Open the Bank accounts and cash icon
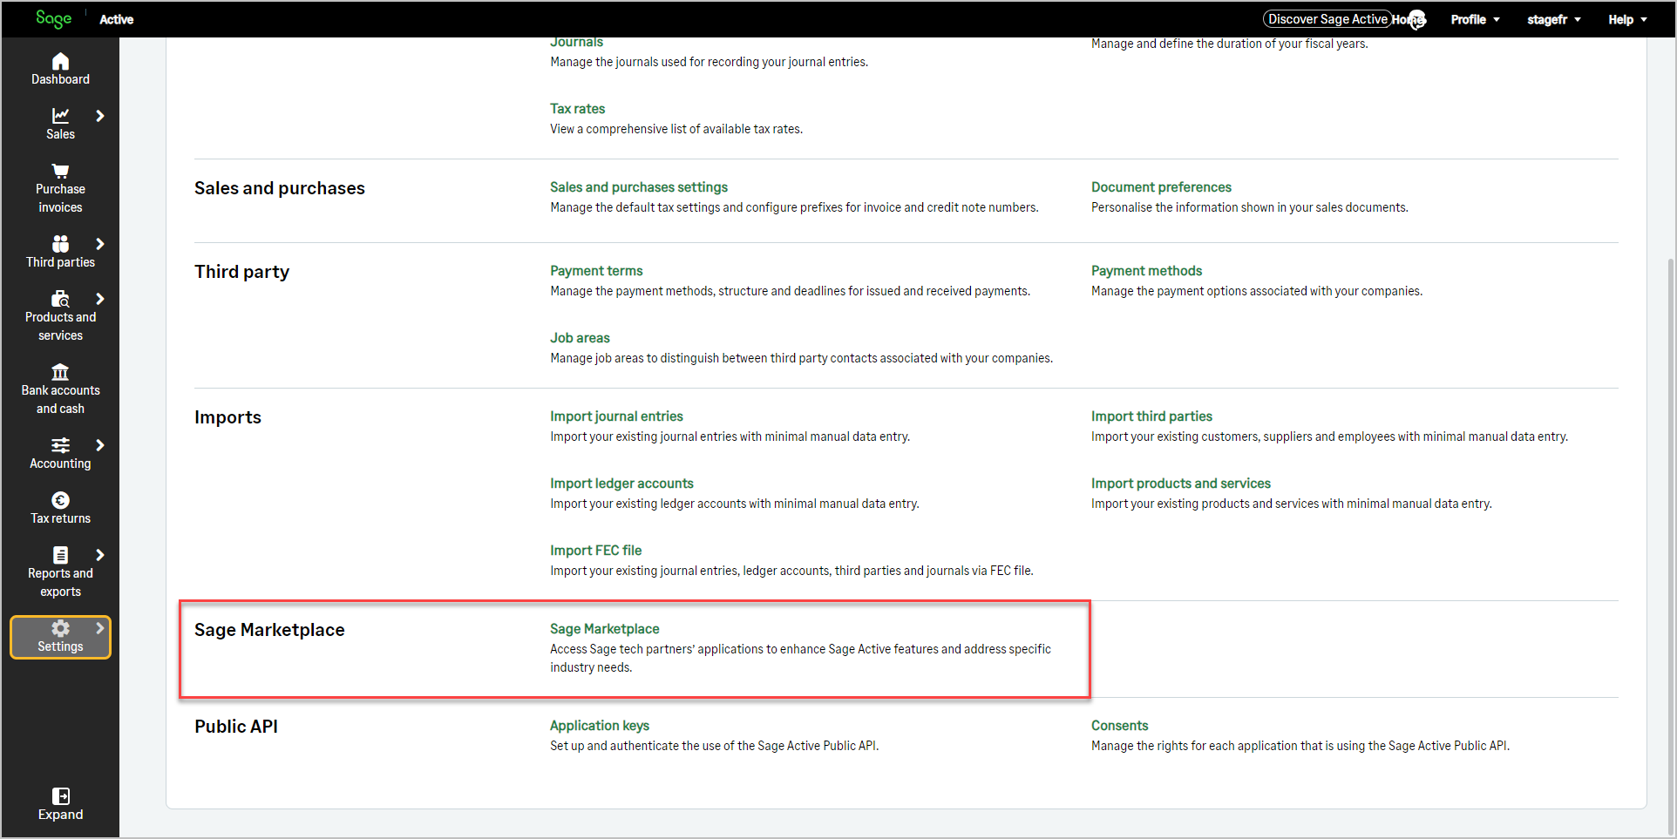Screen dimensions: 1677x839 click(60, 372)
